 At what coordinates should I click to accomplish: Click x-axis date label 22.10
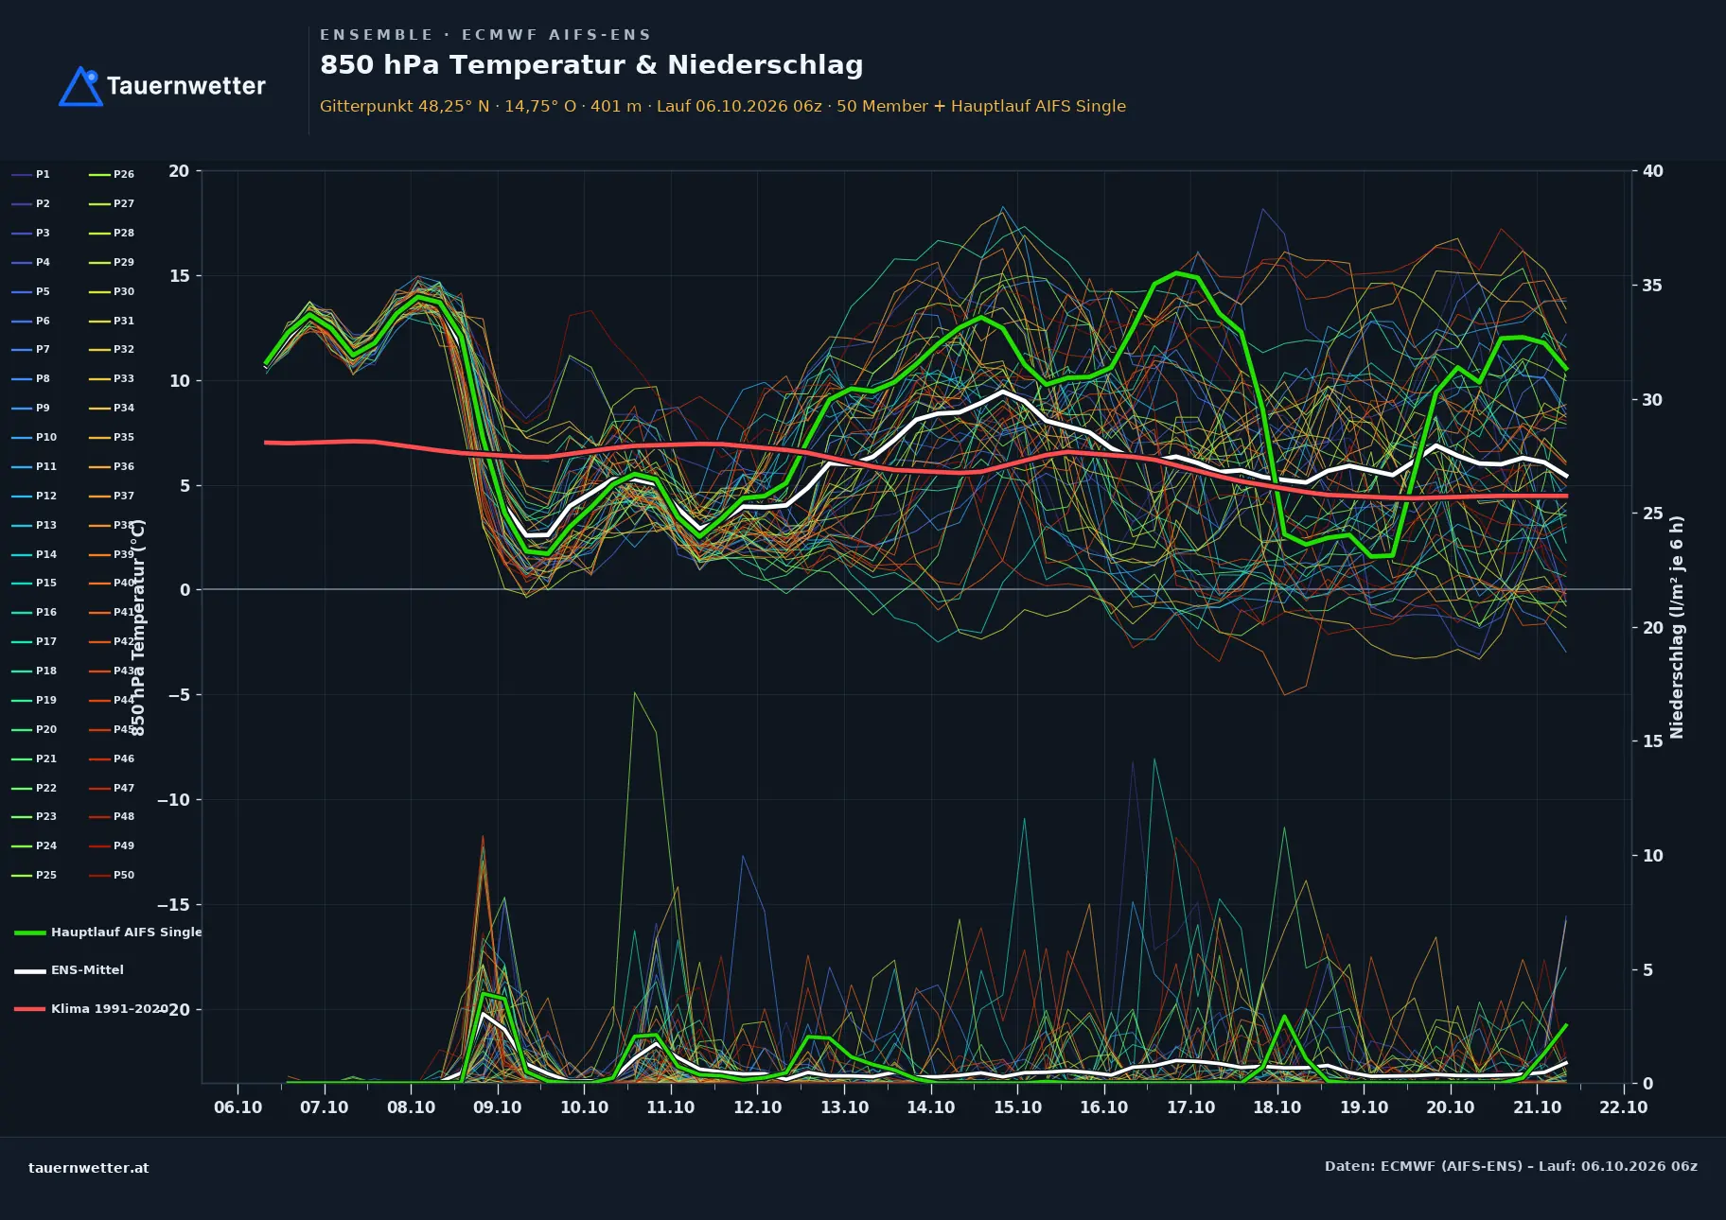[x=1624, y=1107]
